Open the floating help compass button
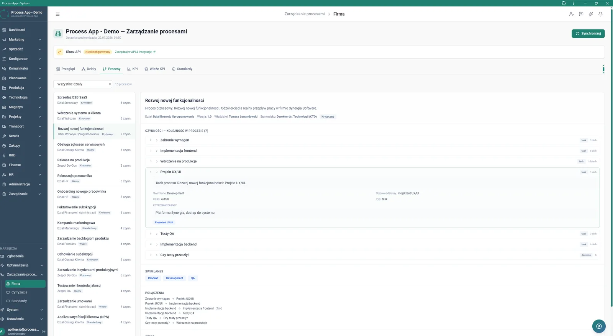The height and width of the screenshot is (336, 613). pos(599,326)
